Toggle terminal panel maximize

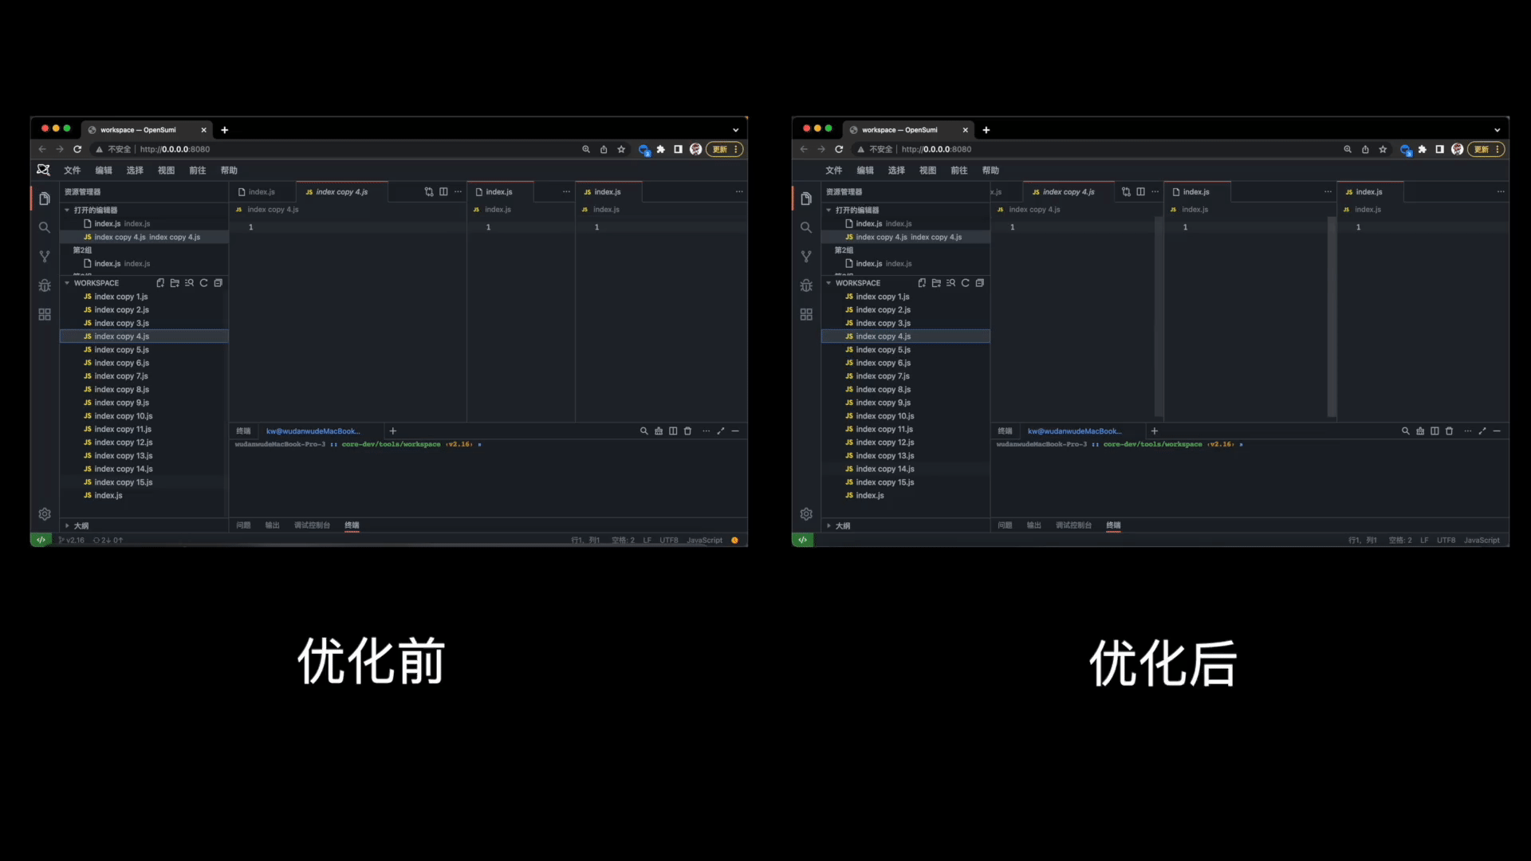721,431
